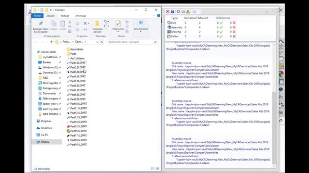
Task: Select 'Ce PC' in the navigation pane
Action: (44, 135)
